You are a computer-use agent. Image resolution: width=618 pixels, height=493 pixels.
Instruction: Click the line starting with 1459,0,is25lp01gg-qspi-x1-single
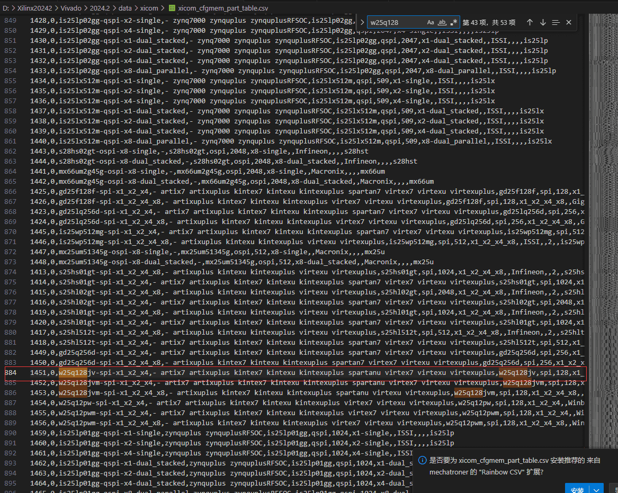coord(242,433)
